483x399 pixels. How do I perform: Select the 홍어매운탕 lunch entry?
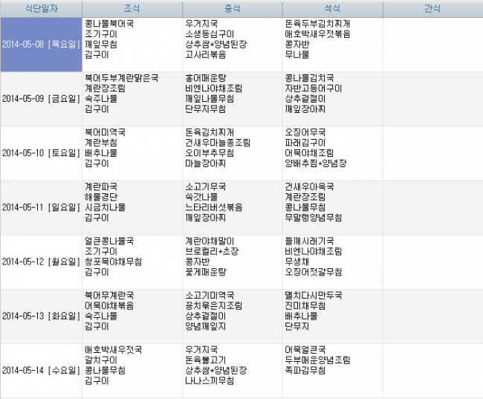207,77
